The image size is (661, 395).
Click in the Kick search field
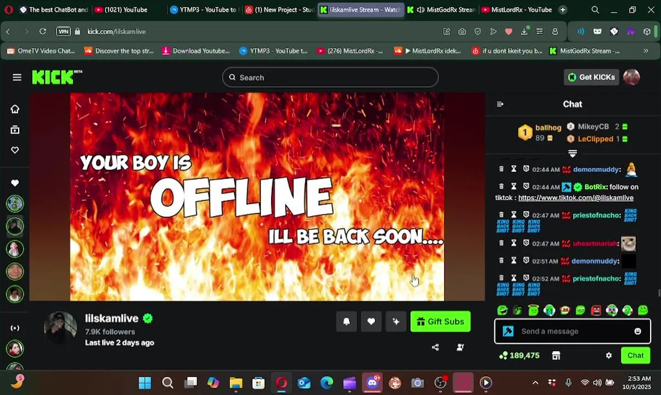[330, 77]
